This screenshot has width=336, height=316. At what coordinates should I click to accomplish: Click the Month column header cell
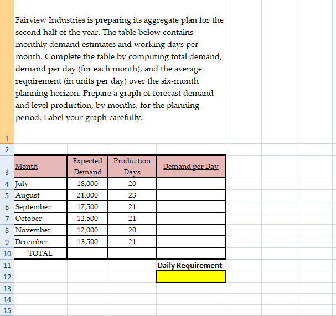pos(40,167)
